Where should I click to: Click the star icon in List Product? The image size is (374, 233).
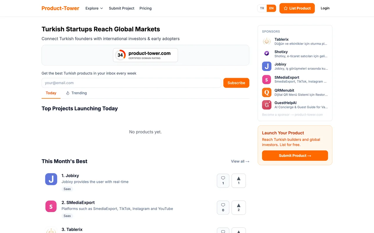(285, 8)
